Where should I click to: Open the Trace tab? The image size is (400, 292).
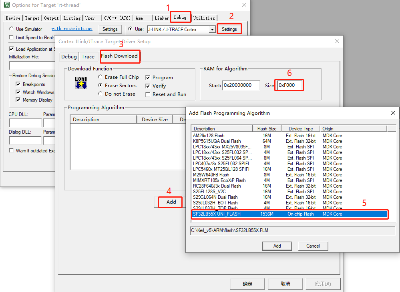click(88, 56)
